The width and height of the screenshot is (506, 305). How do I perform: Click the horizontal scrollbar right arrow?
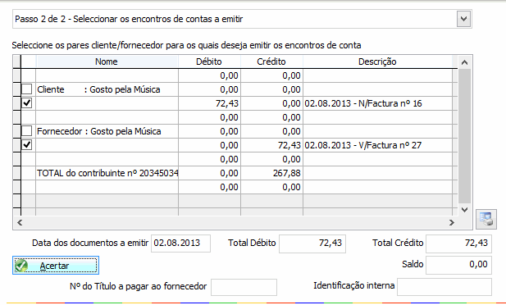451,222
